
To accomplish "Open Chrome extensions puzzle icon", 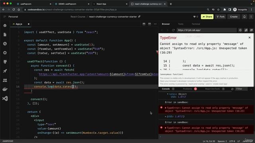I will click(224, 10).
